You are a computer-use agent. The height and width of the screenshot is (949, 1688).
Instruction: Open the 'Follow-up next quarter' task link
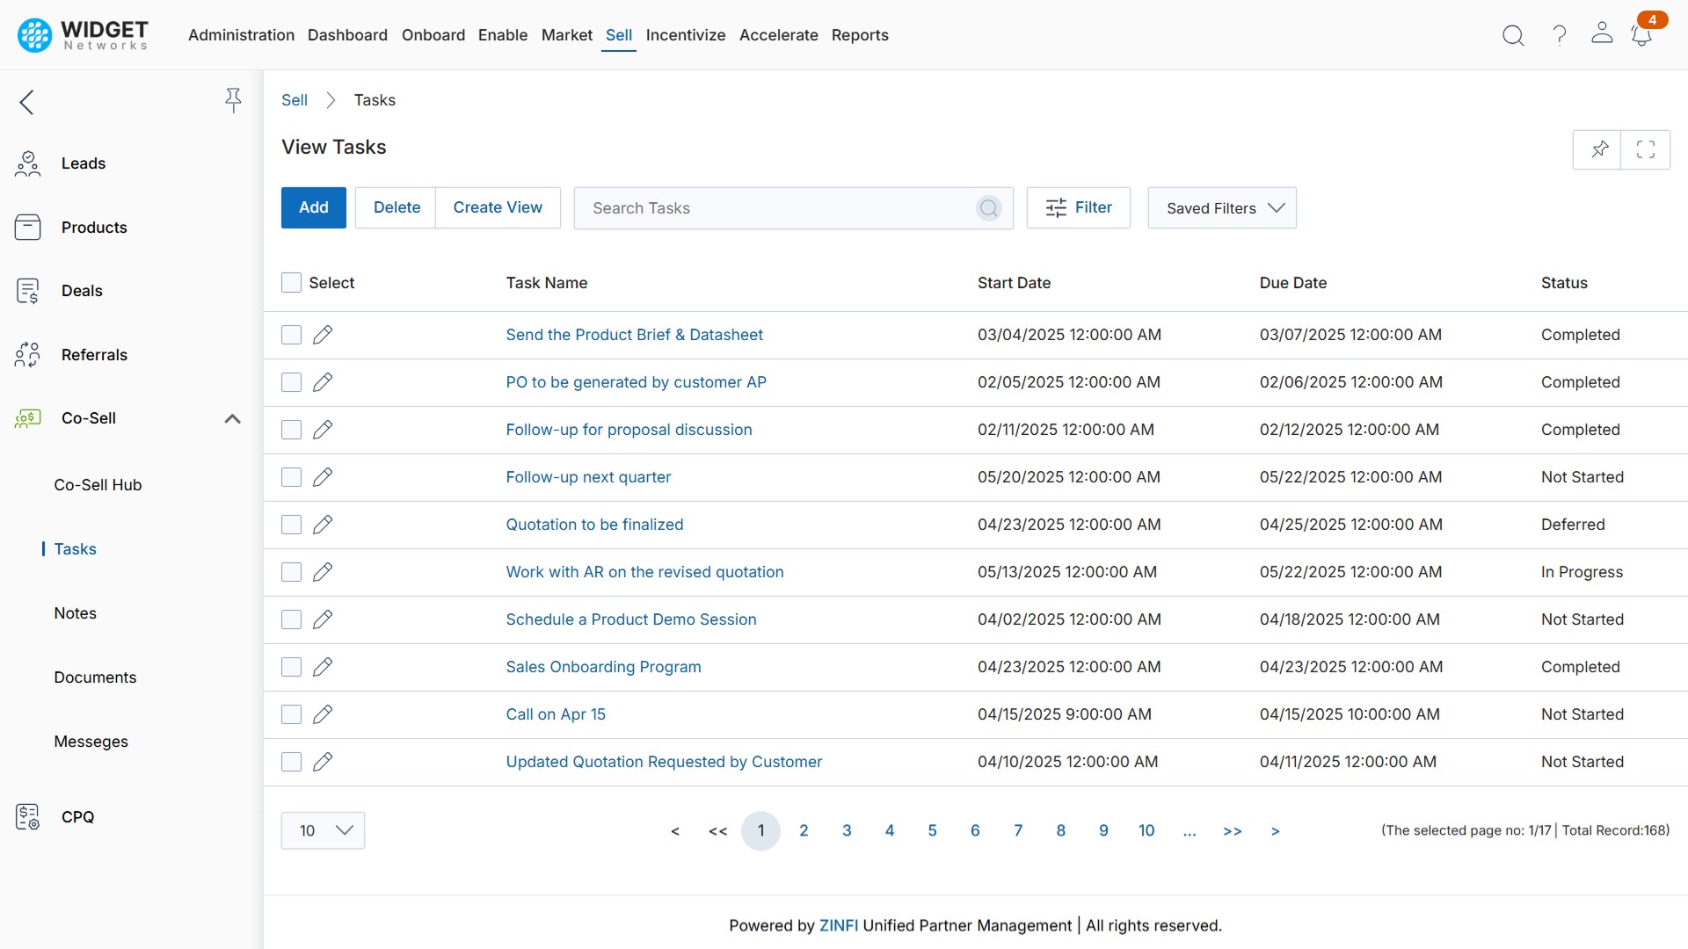coord(588,477)
